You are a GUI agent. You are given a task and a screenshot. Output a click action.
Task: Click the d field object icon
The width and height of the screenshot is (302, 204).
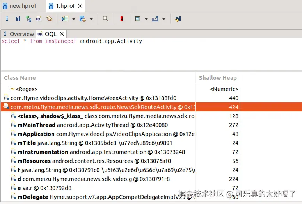[13, 178]
